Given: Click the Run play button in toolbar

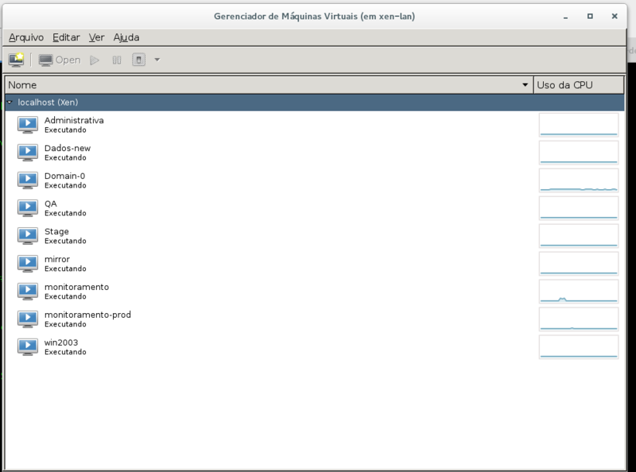Looking at the screenshot, I should coord(95,60).
